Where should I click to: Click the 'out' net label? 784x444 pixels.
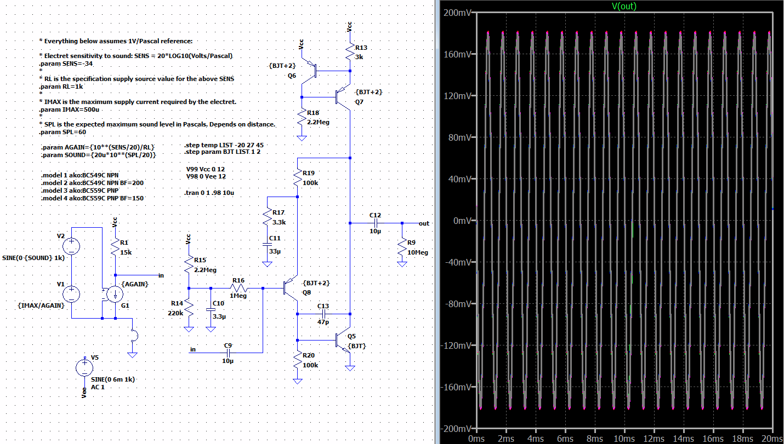point(424,223)
